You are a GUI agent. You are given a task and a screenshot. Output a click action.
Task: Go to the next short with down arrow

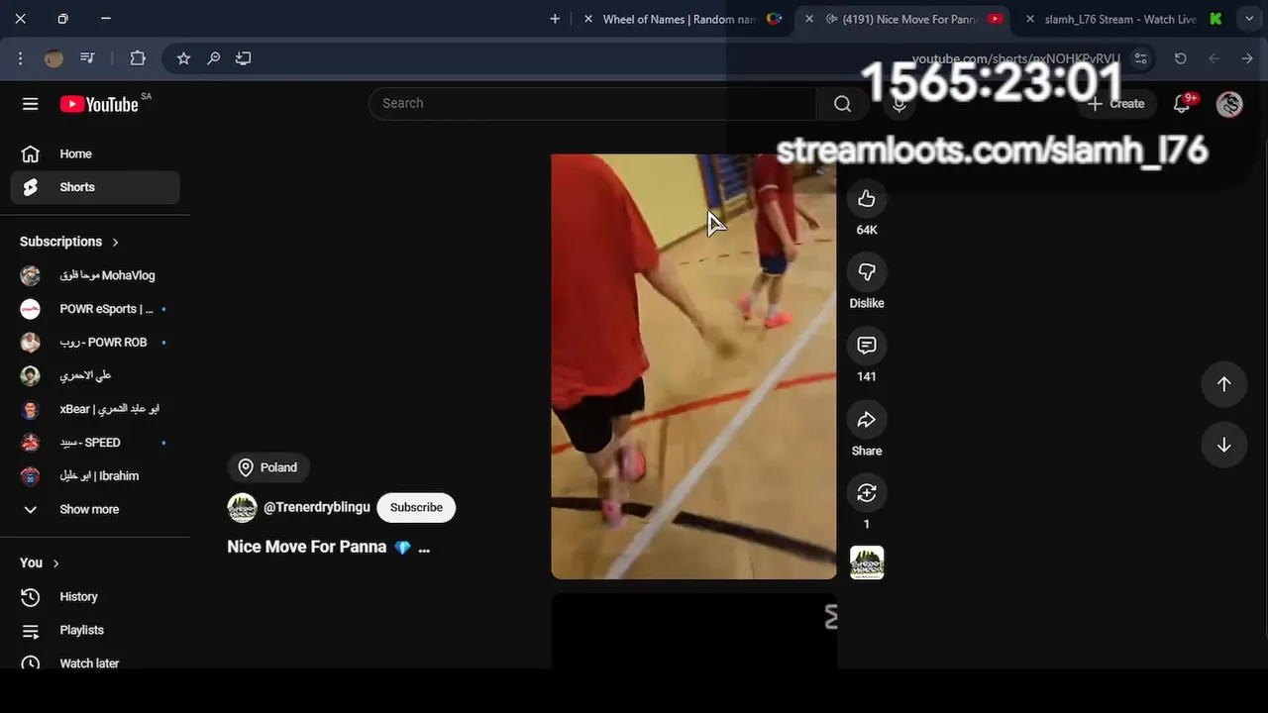(1223, 445)
